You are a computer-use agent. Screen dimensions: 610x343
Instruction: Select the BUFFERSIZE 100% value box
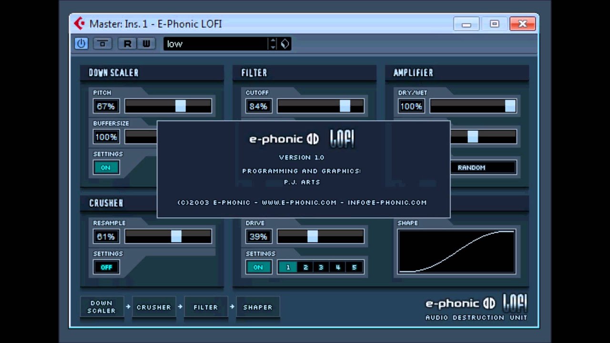pyautogui.click(x=106, y=137)
